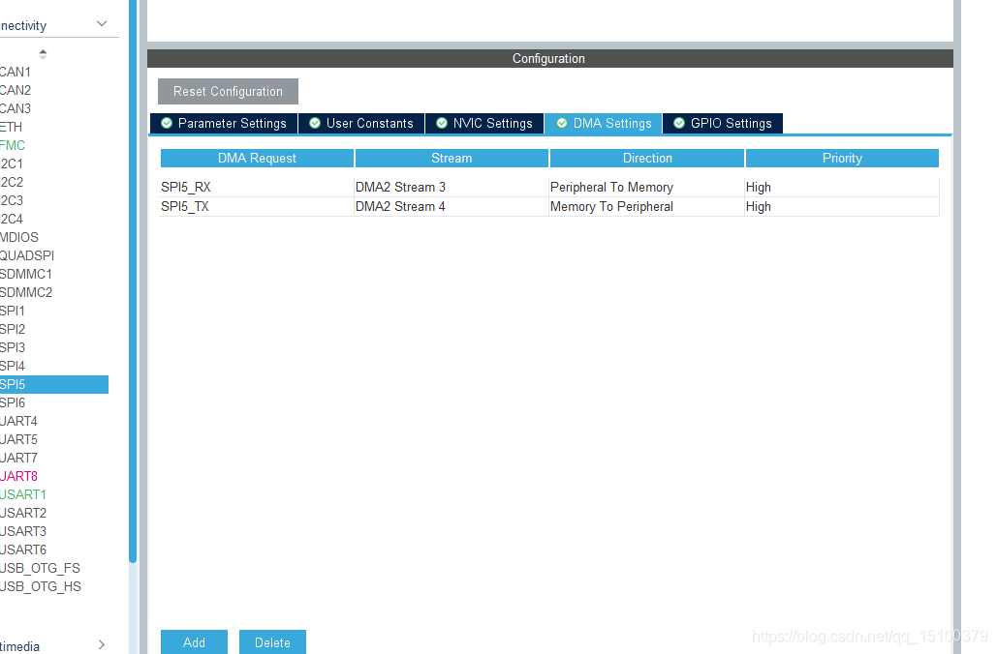Select the DMA Settings tab
The height and width of the screenshot is (654, 997).
[x=604, y=123]
